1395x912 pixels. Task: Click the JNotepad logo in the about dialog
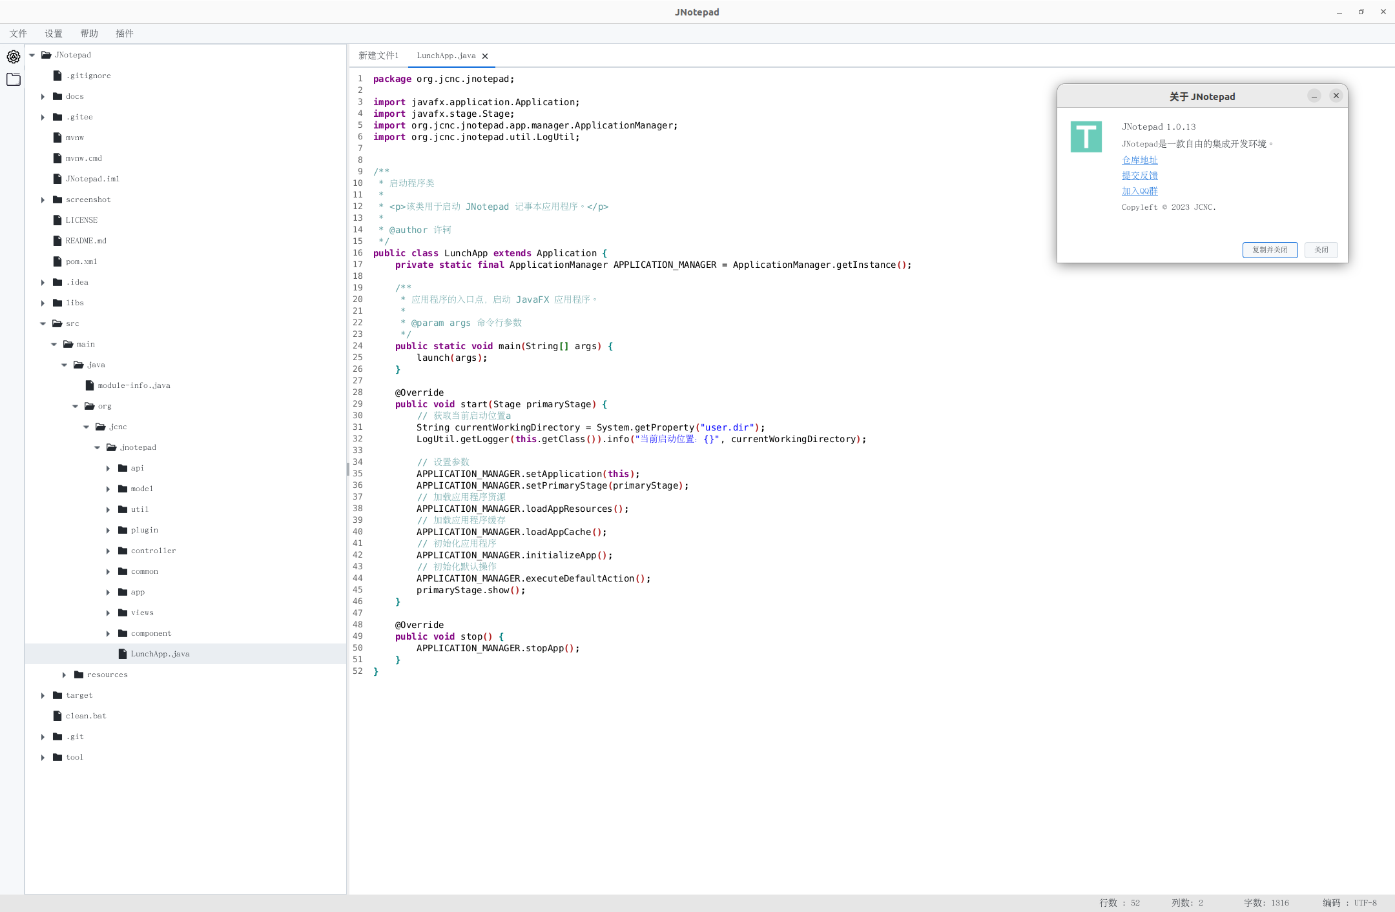[1086, 137]
